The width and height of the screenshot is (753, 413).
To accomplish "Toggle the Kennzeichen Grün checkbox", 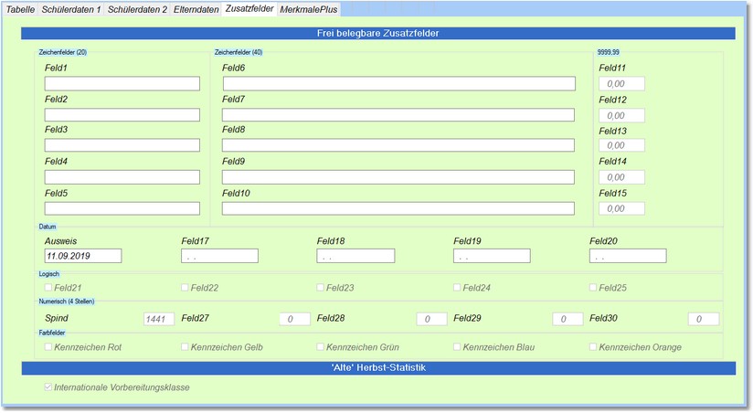I will point(321,347).
